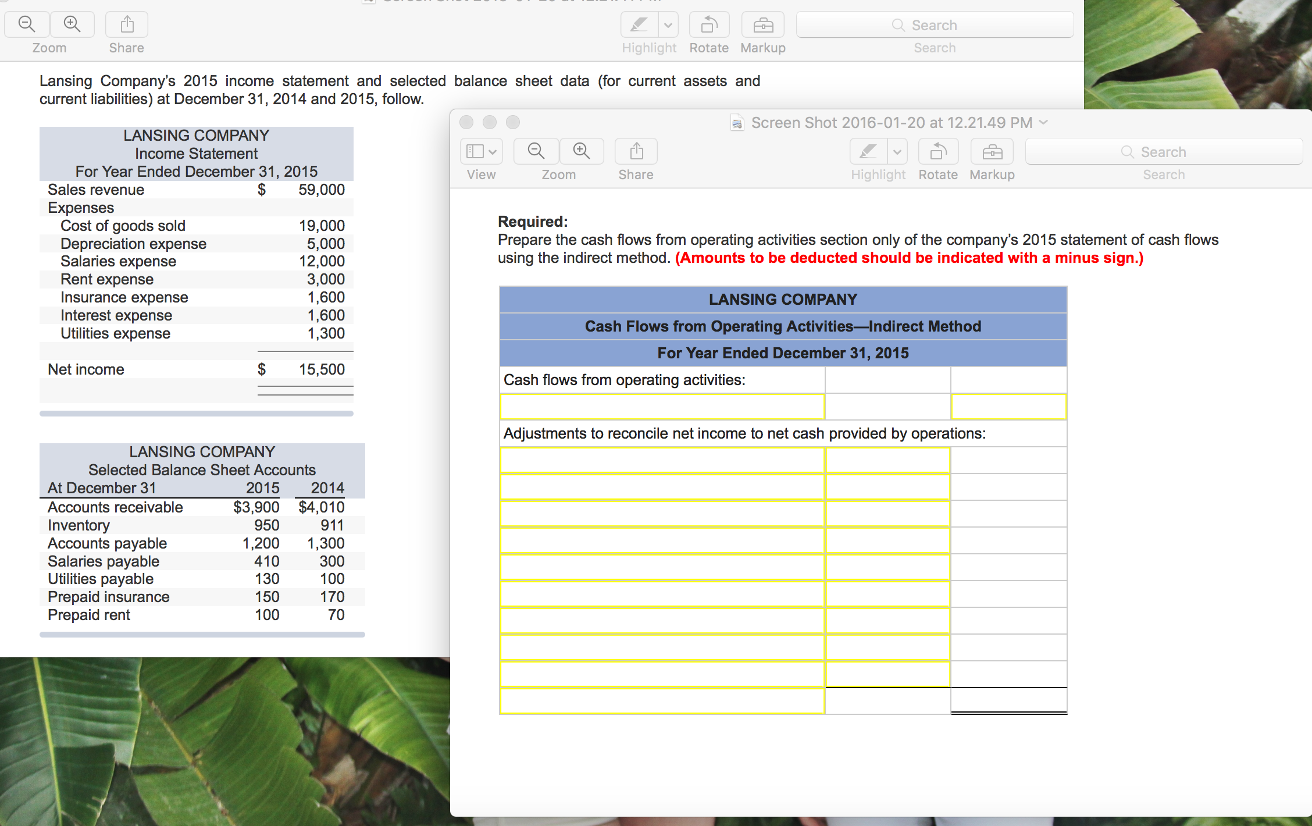Click the Highlight chevron color picker
The height and width of the screenshot is (826, 1312).
(897, 151)
